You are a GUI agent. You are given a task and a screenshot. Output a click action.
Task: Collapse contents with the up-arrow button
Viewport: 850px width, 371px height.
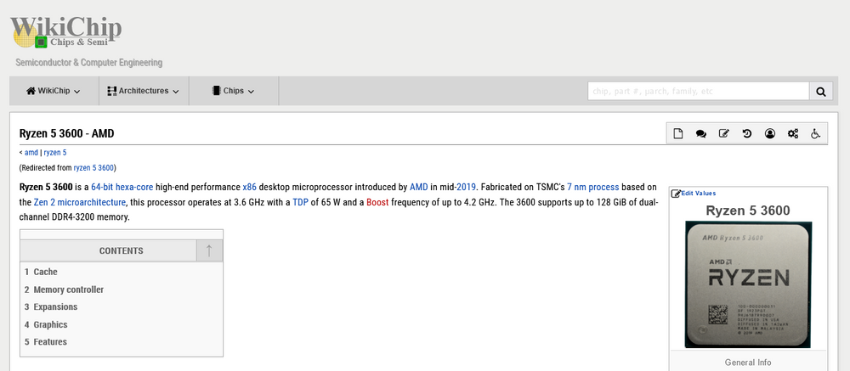pyautogui.click(x=209, y=250)
